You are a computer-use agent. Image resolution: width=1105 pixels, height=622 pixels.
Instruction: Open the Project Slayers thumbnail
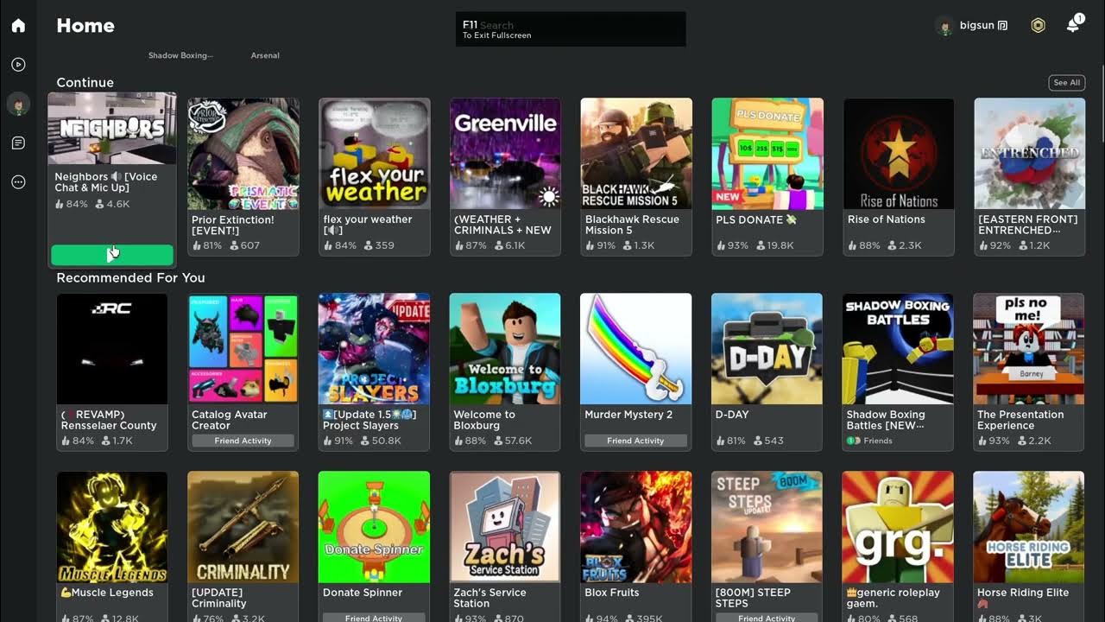pos(375,349)
